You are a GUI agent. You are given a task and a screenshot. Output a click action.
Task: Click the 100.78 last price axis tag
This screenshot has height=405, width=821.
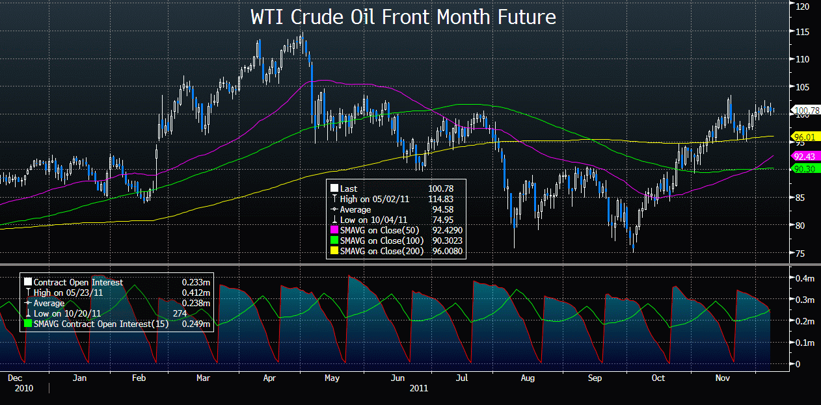coord(805,111)
